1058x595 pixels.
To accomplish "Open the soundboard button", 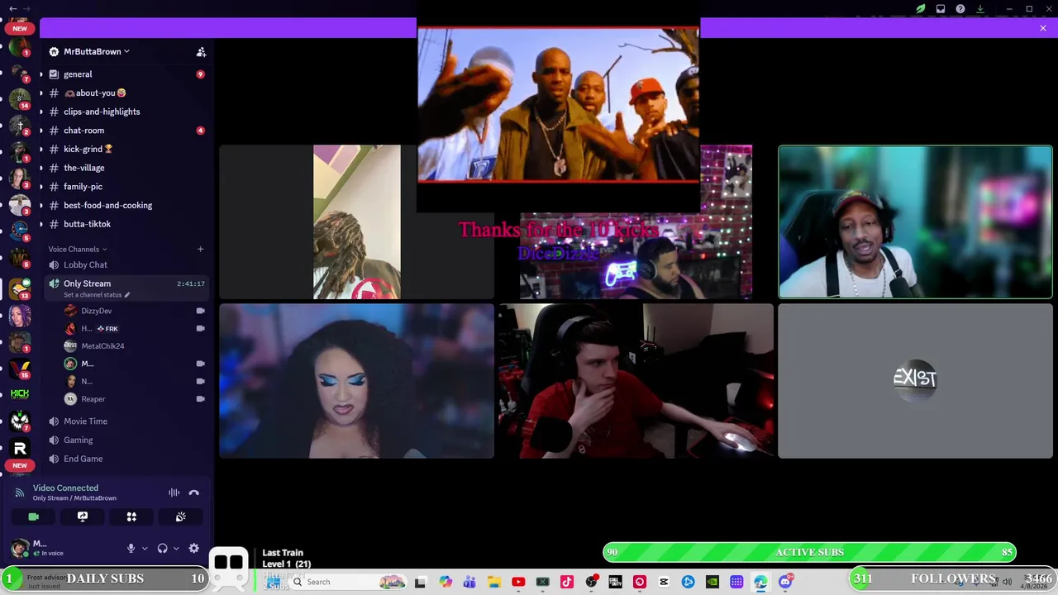I will [180, 516].
